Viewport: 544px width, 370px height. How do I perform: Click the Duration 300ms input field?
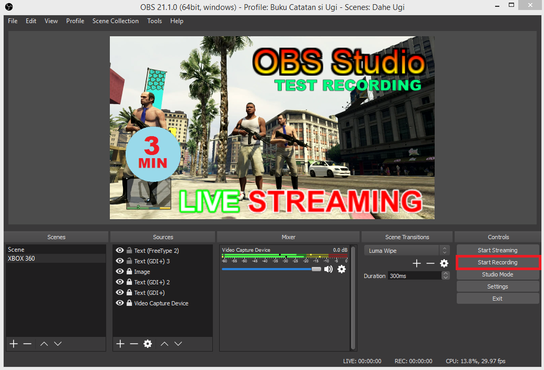coord(415,276)
